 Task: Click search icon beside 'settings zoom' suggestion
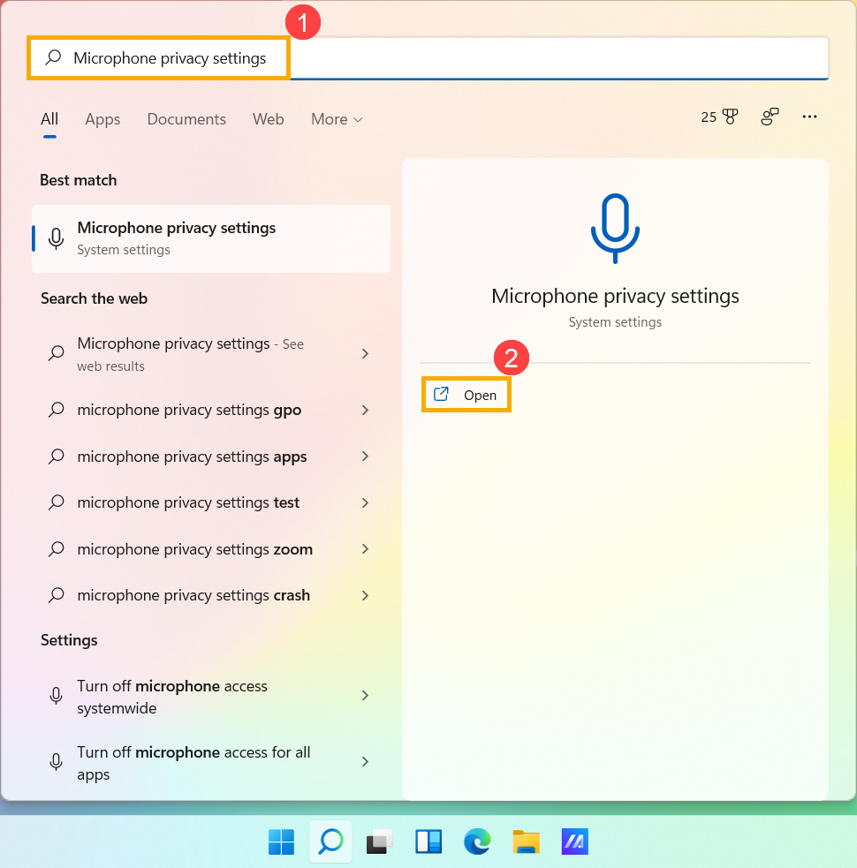coord(56,549)
